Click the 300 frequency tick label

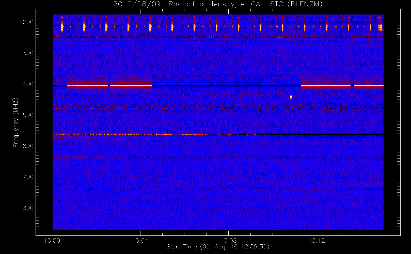point(28,53)
